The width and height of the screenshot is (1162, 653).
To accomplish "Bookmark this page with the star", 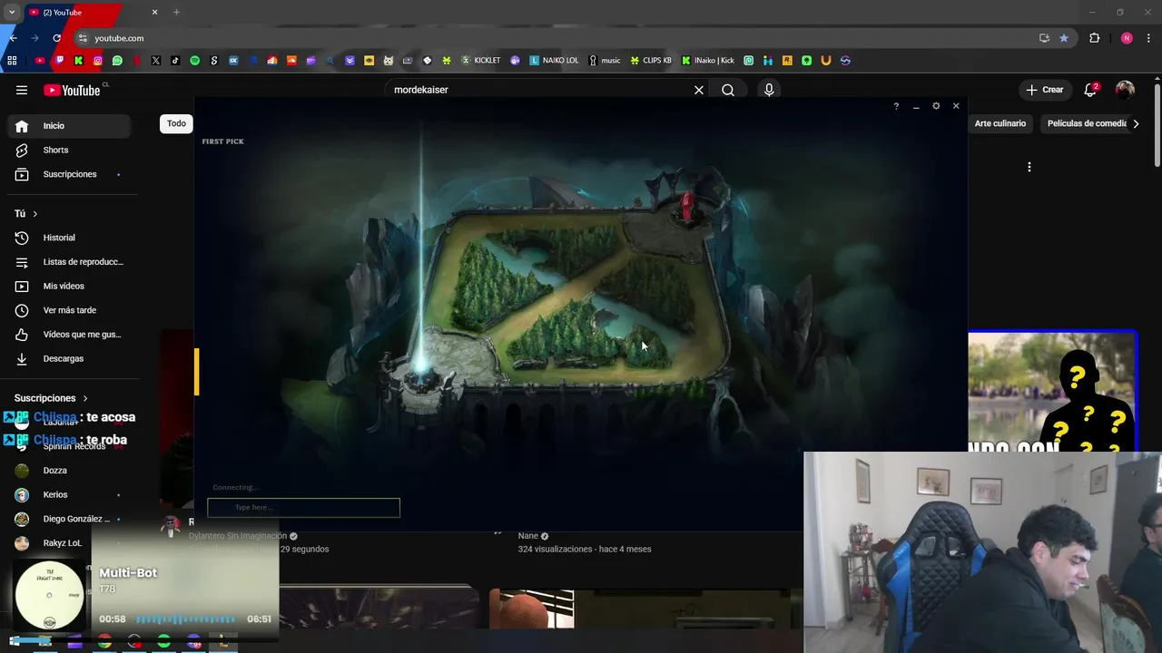I will 1064,38.
